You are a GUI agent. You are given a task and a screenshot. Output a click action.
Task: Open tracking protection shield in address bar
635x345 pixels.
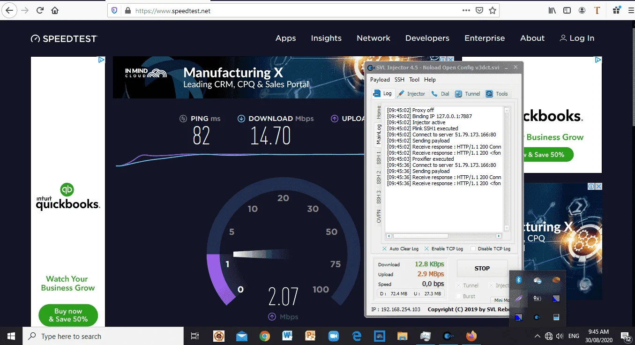coord(114,10)
